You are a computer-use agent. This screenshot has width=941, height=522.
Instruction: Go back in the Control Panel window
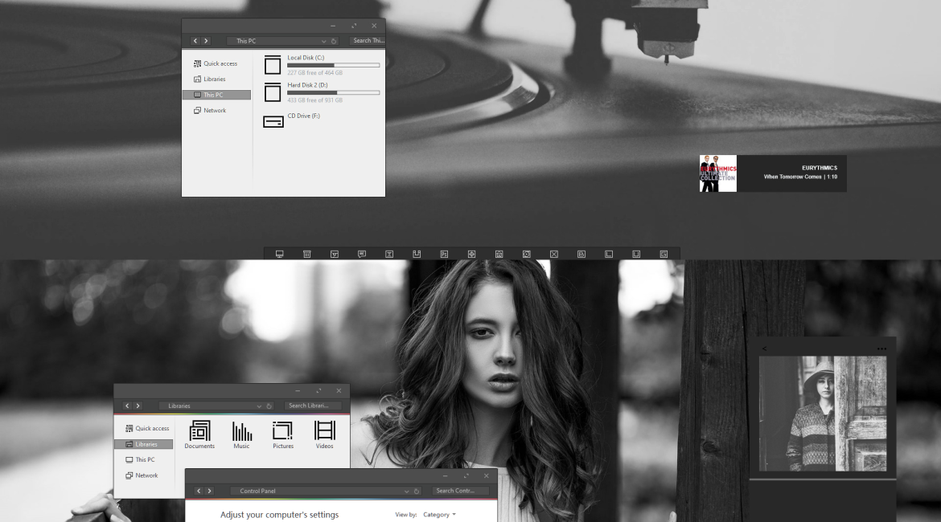coord(199,491)
